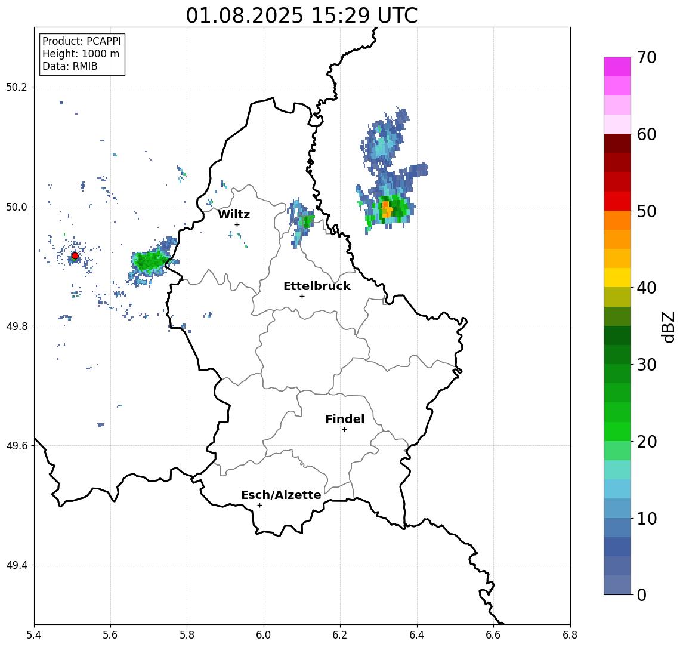Click the red radar location dot
683x647 pixels.
click(75, 256)
